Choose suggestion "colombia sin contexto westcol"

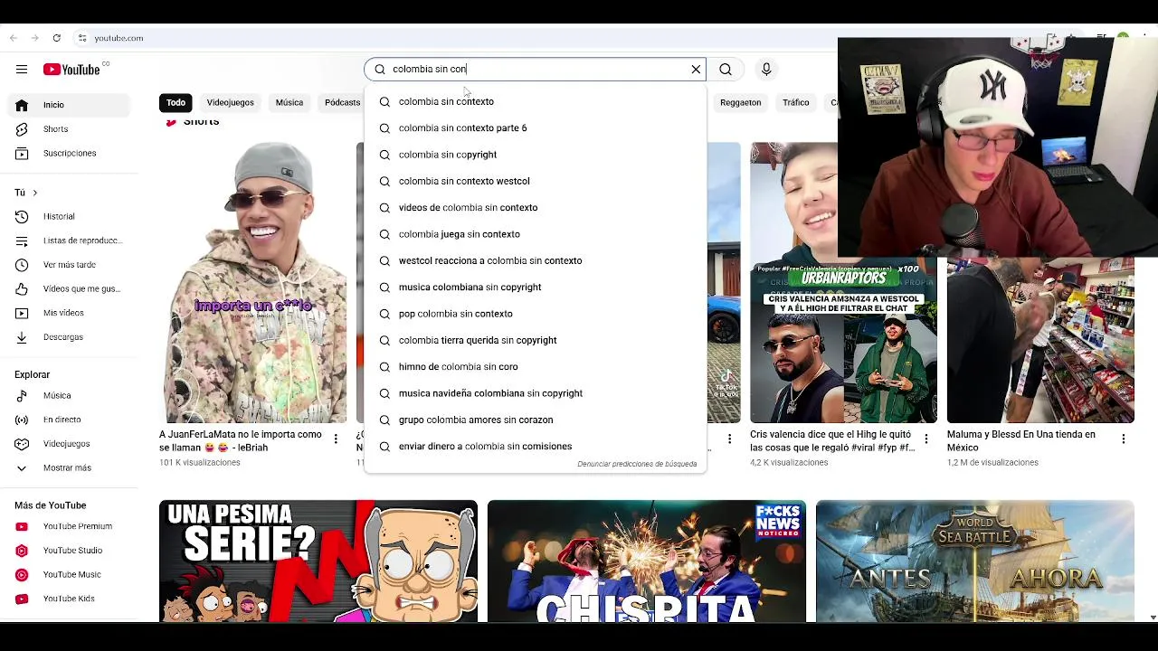point(535,181)
